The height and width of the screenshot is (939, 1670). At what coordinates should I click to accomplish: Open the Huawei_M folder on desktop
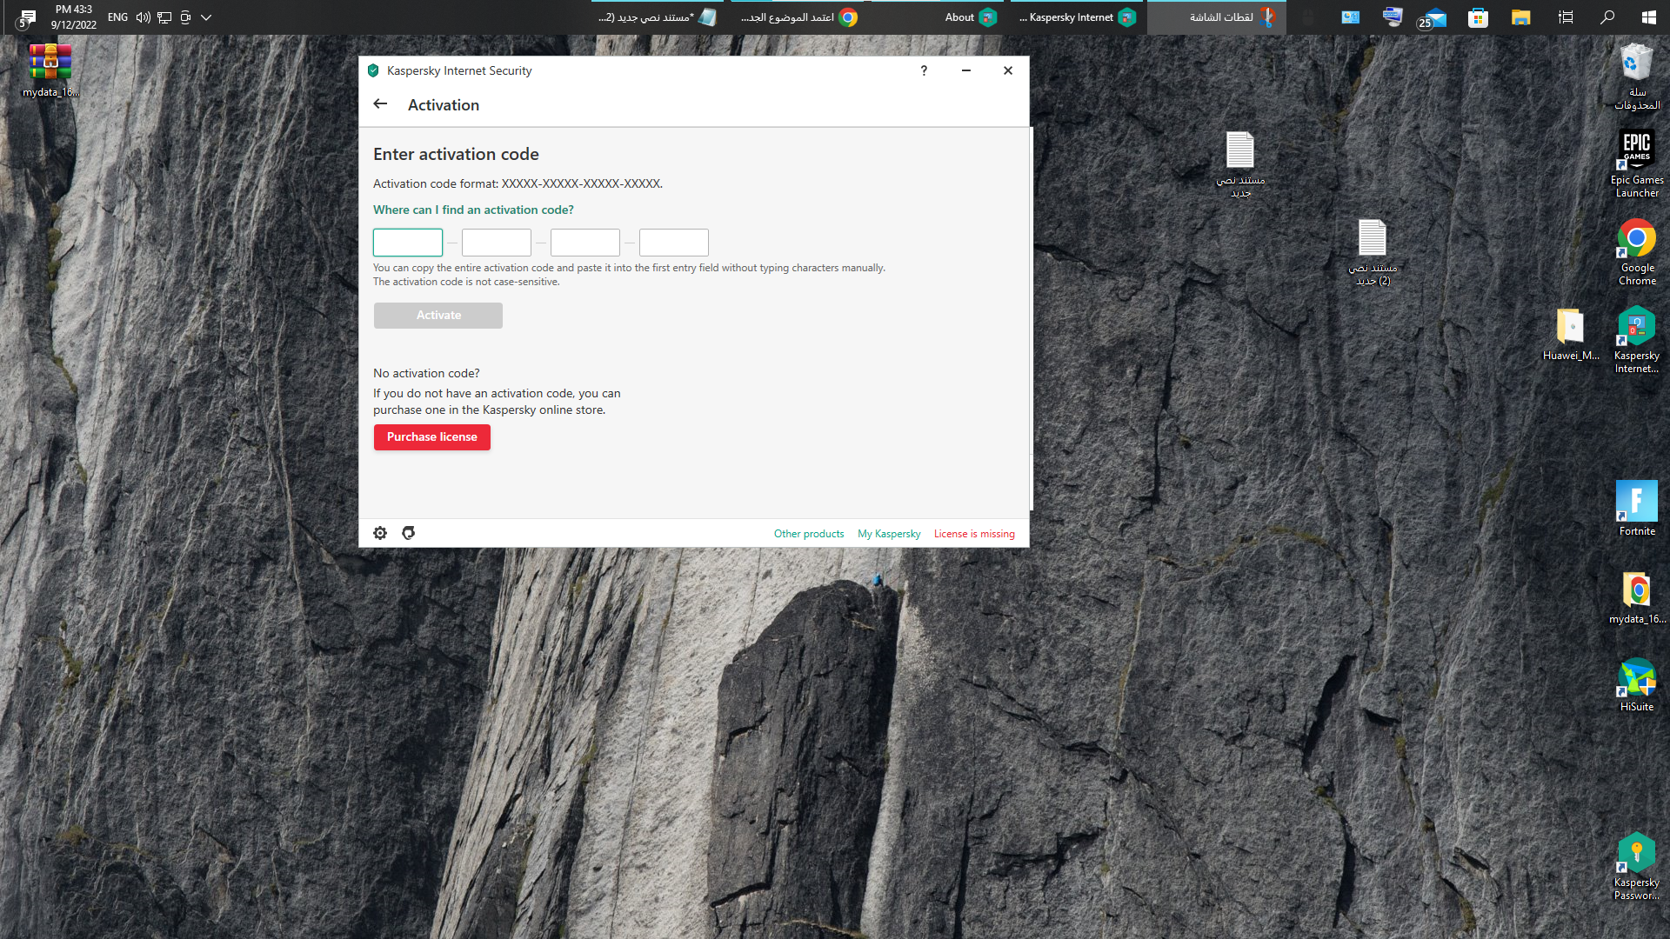[1571, 334]
